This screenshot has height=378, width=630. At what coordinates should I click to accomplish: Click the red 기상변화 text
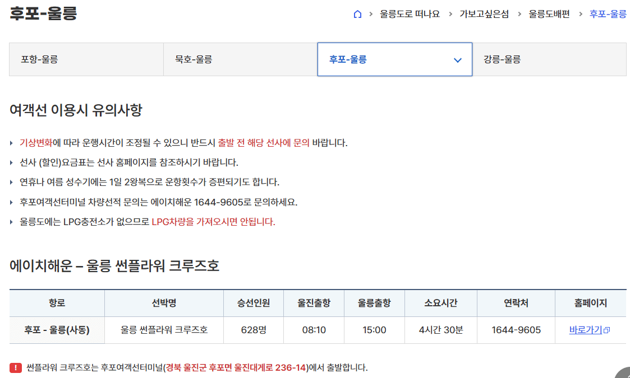pos(36,143)
